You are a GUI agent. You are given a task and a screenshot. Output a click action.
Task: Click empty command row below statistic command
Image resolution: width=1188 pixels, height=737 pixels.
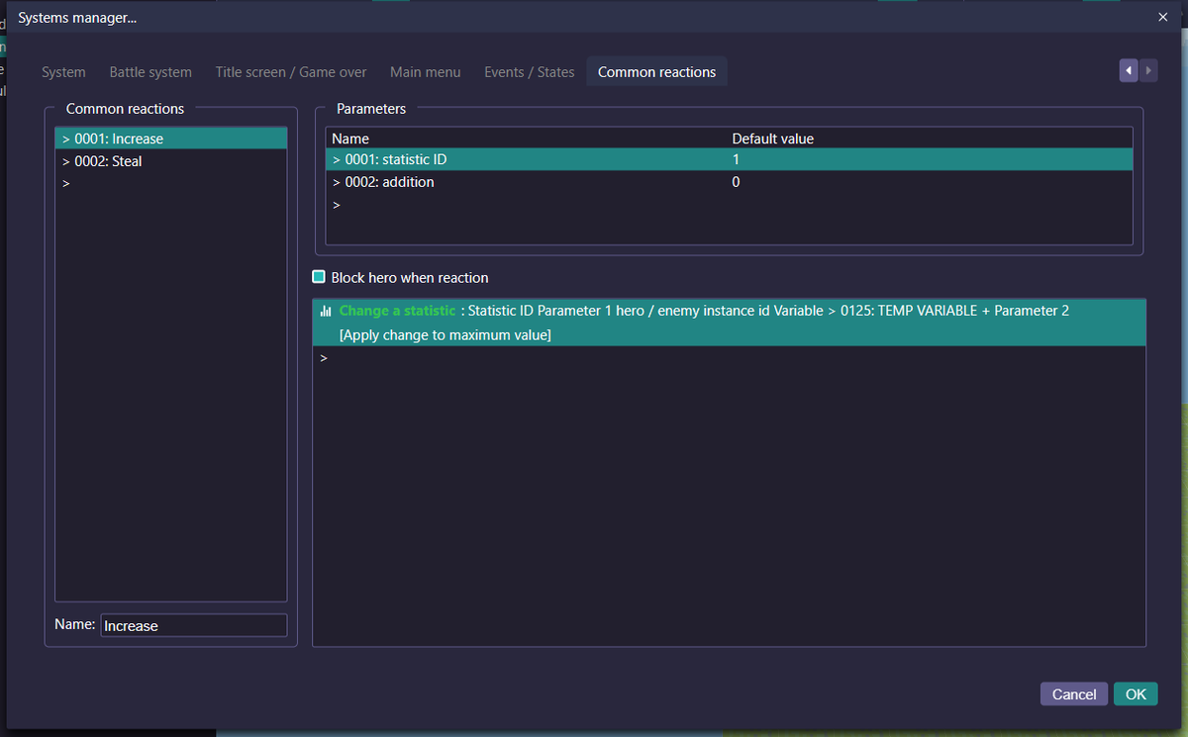tap(729, 358)
